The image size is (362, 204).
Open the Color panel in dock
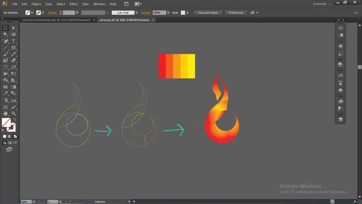tap(341, 101)
